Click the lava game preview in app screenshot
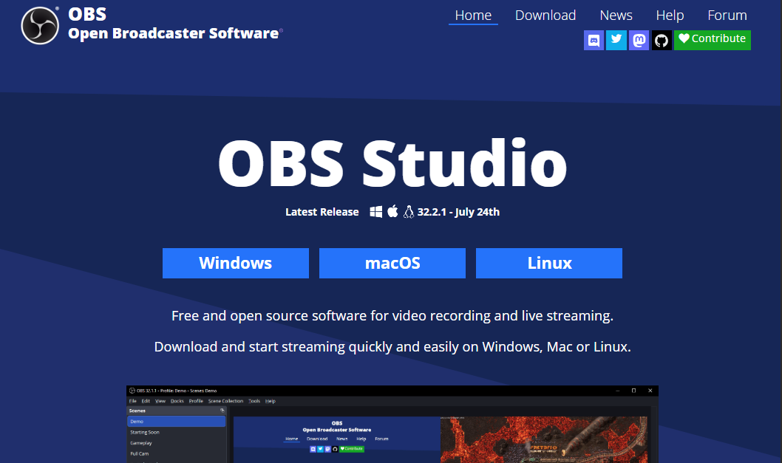 [x=544, y=439]
